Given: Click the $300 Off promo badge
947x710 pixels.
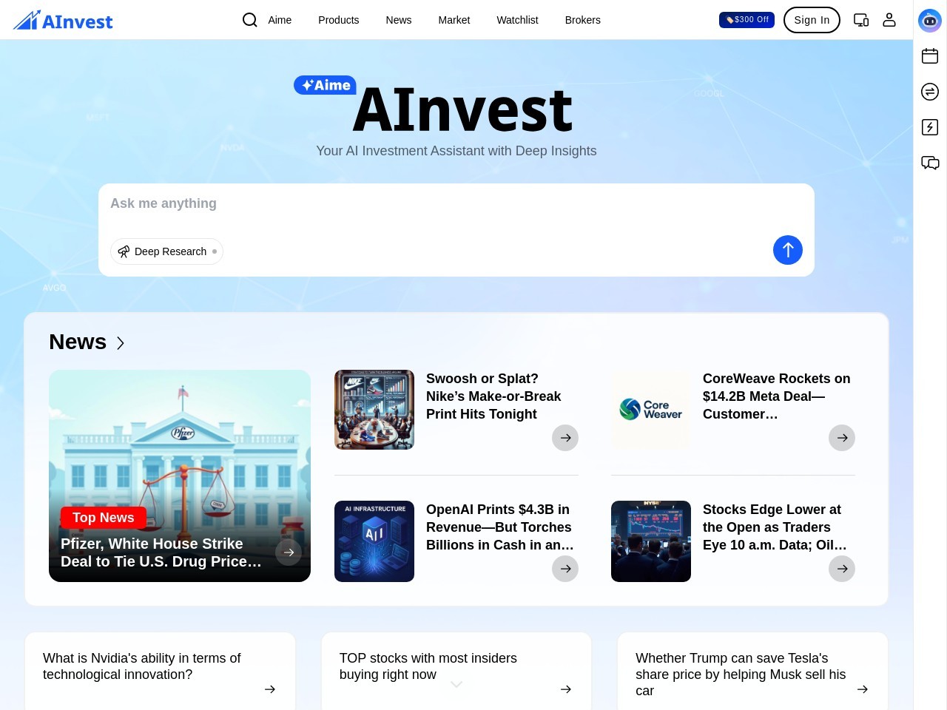Looking at the screenshot, I should tap(747, 20).
